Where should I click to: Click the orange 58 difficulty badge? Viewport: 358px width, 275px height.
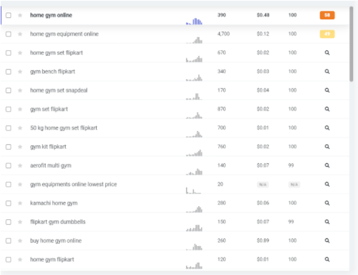pyautogui.click(x=327, y=15)
